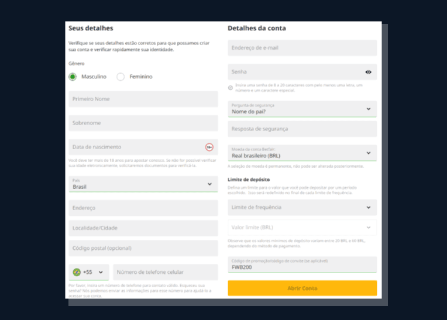Open the security question dropdown

click(302, 109)
